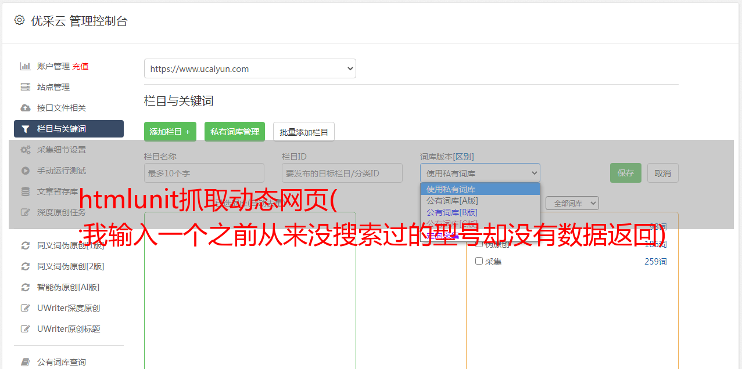The image size is (742, 369).
Task: Click the 私有词库管理 button
Action: pos(235,132)
